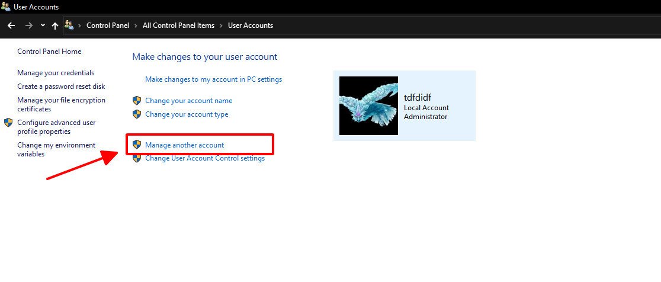This screenshot has height=282, width=661.
Task: Open the recent locations dropdown arrow
Action: 43,25
